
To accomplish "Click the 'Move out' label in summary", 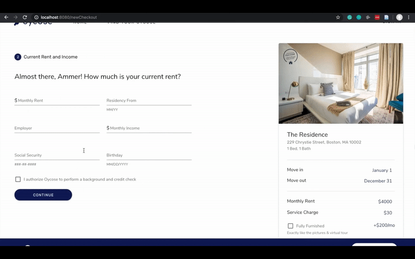I will [x=296, y=180].
